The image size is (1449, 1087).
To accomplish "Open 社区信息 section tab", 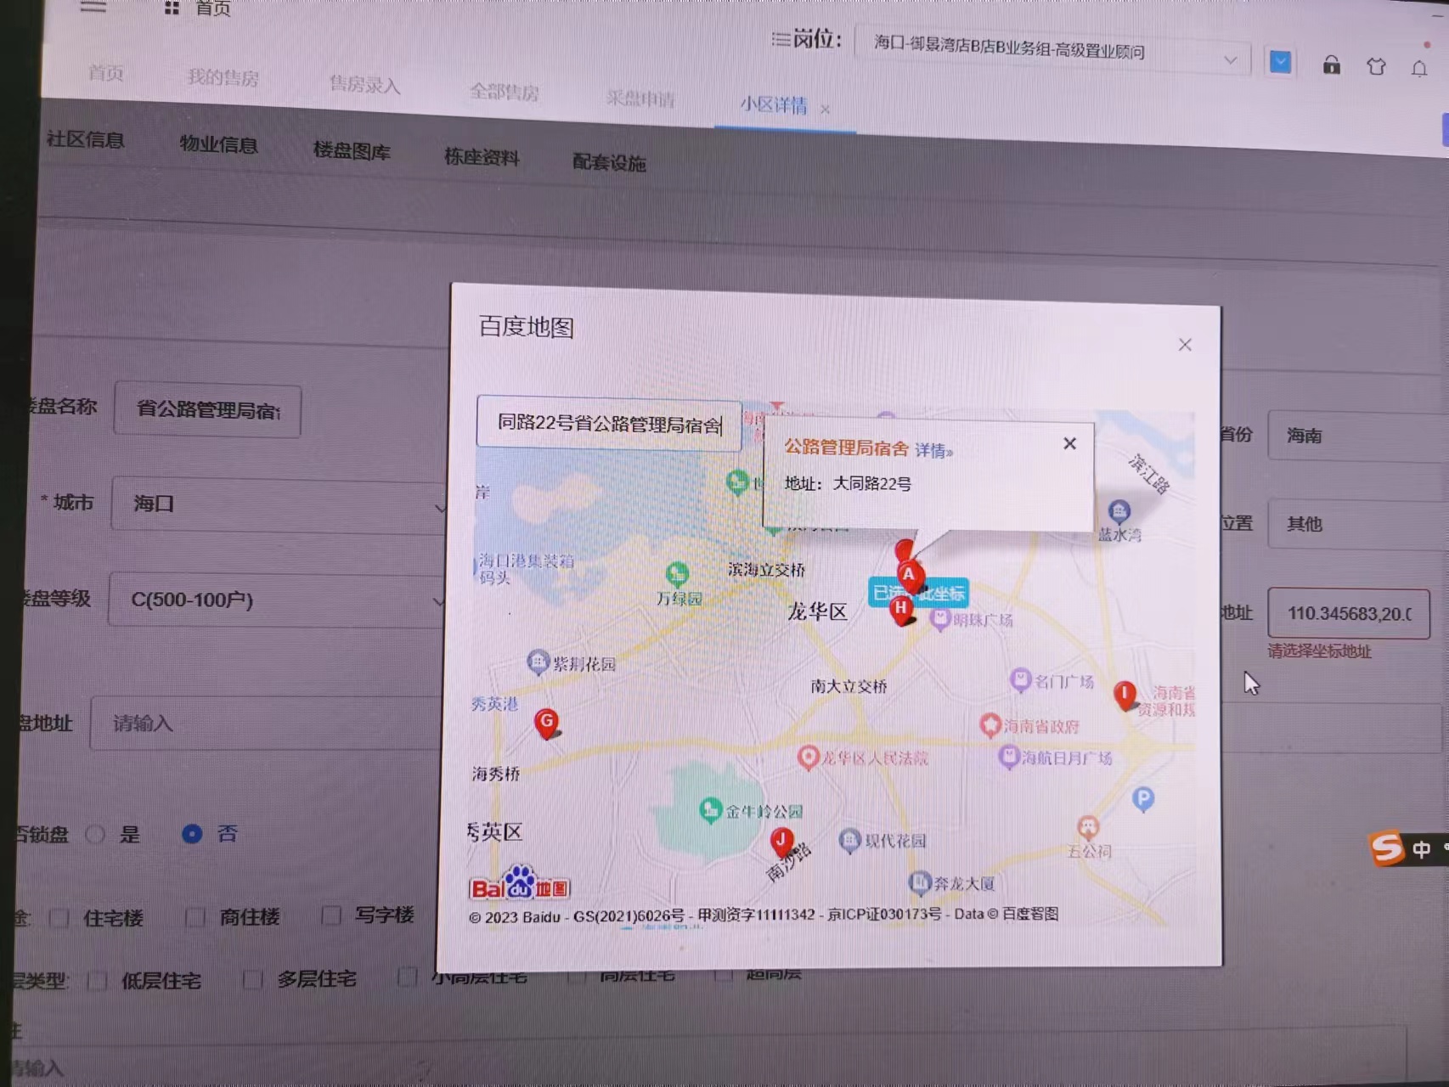I will coord(85,139).
